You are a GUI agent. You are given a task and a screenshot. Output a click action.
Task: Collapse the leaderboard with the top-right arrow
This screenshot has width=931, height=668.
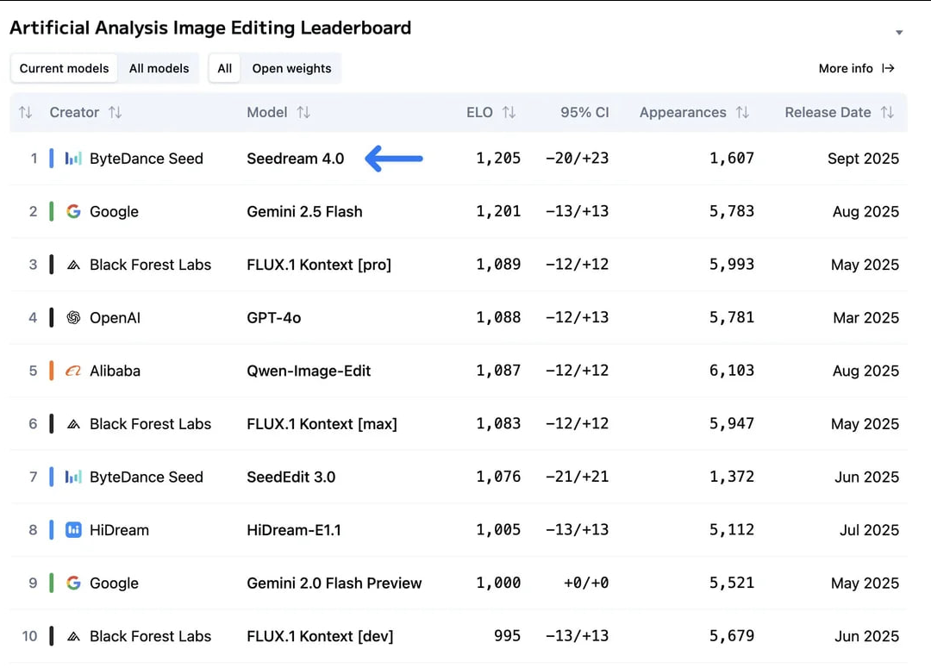tap(899, 33)
